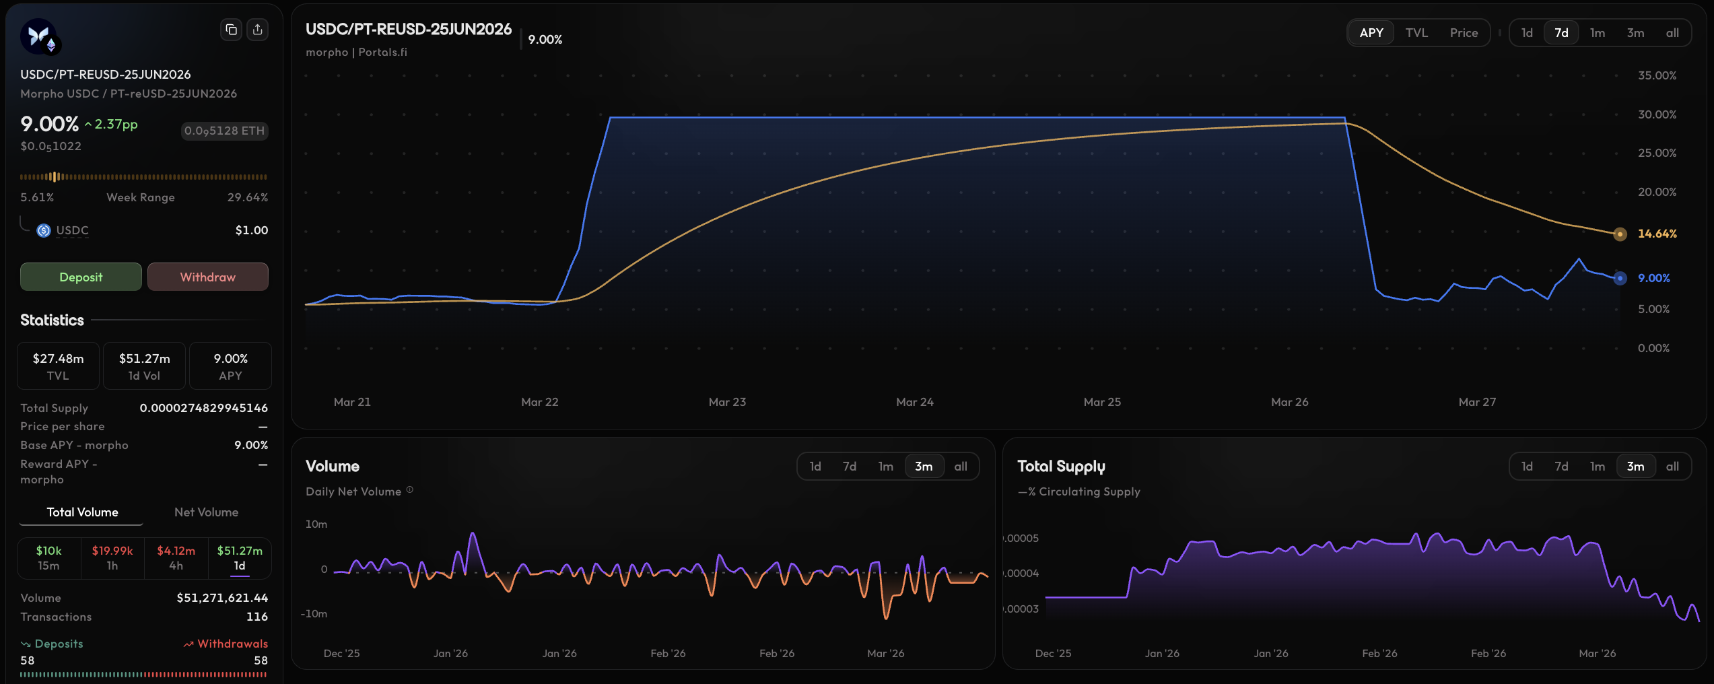Click the Morpho token logo icon
This screenshot has height=684, width=1714.
[x=39, y=36]
